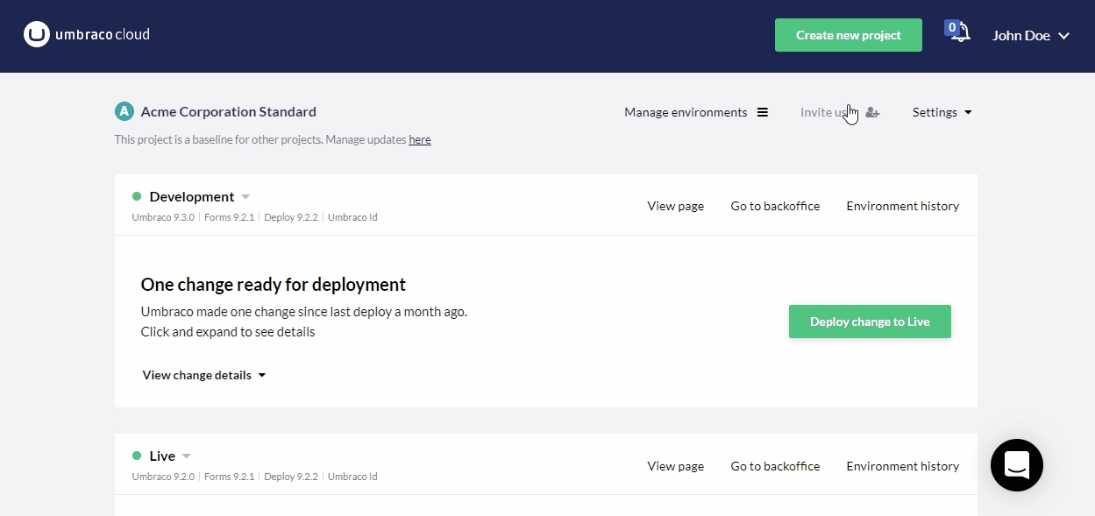Go to backoffice for Development environment
Viewport: 1095px width, 516px height.
tap(775, 206)
